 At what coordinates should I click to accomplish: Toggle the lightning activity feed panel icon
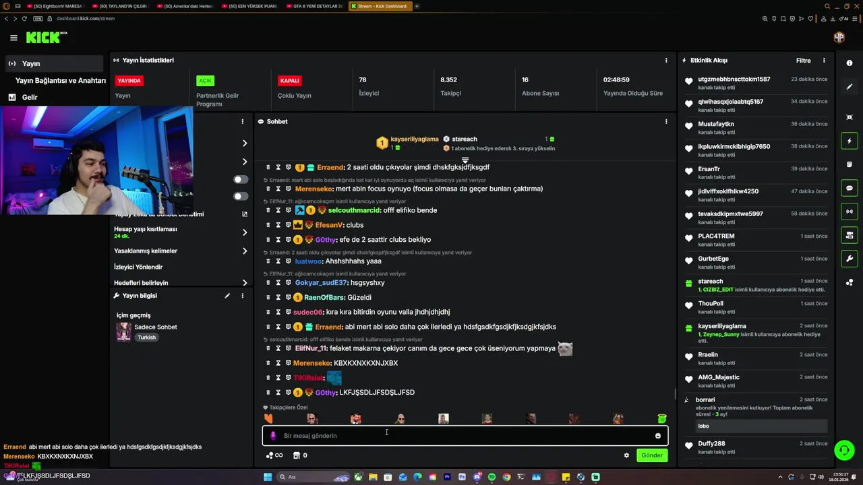(850, 141)
